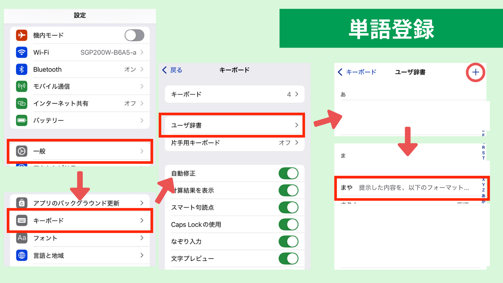503x283 pixels.
Task: Tap the アプリのバックグラウンド更新 icon
Action: 22,203
